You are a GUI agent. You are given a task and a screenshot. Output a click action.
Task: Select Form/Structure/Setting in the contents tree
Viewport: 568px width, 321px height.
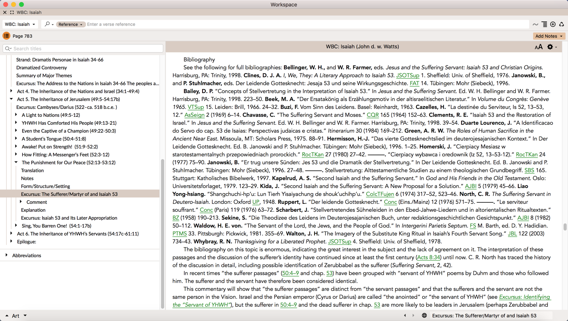(45, 186)
